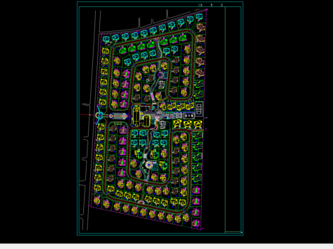This screenshot has width=333, height=249.
Task: Click the gray status bar along the bottom of the window
Action: pyautogui.click(x=166, y=246)
